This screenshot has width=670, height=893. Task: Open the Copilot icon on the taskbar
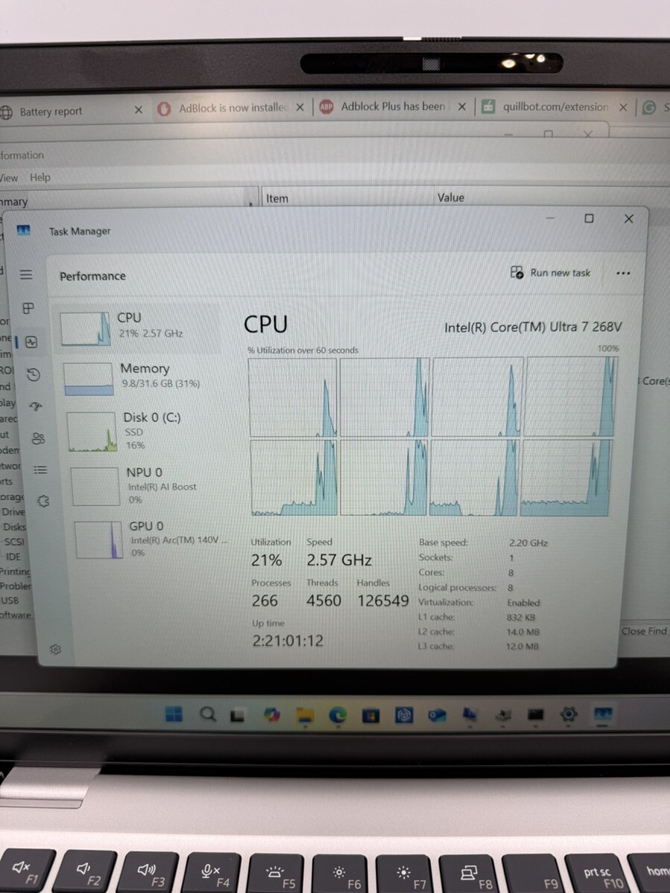coord(272,715)
